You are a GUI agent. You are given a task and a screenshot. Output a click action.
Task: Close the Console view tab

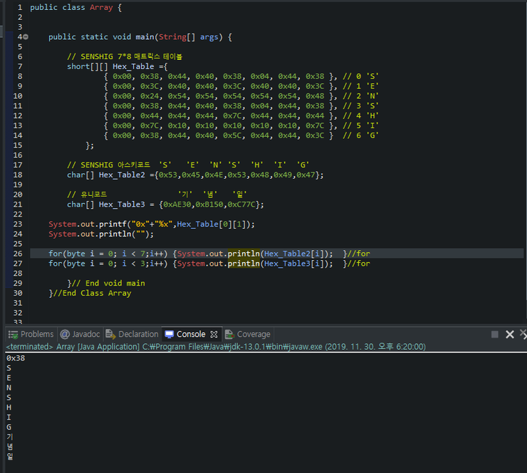pyautogui.click(x=214, y=334)
